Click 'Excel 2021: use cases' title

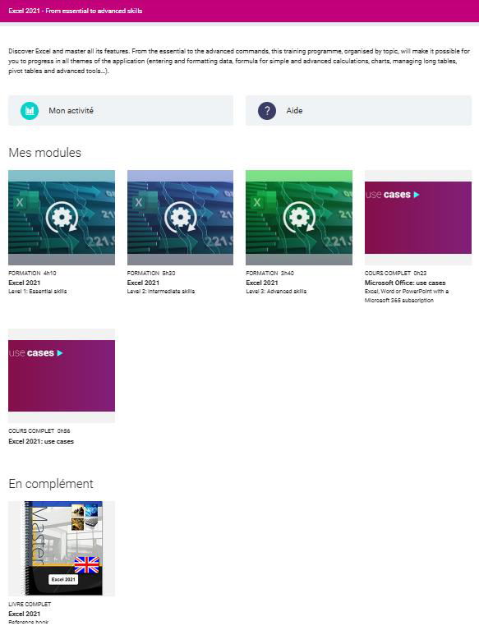coord(41,441)
